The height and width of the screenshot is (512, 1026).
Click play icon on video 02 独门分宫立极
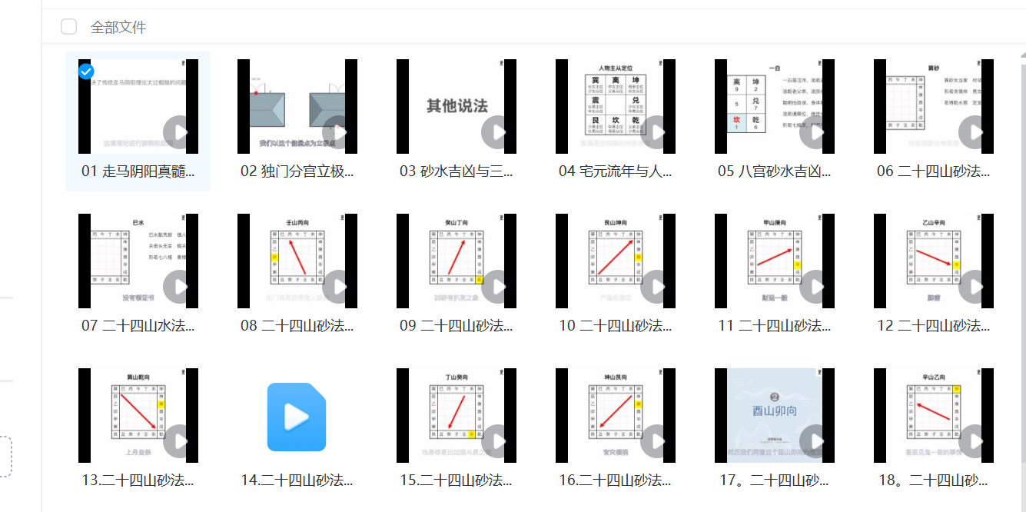[338, 132]
